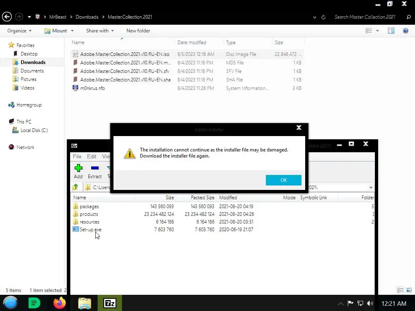Click the Mount button
Screen dimensions: 415x311
pyautogui.click(x=56, y=31)
